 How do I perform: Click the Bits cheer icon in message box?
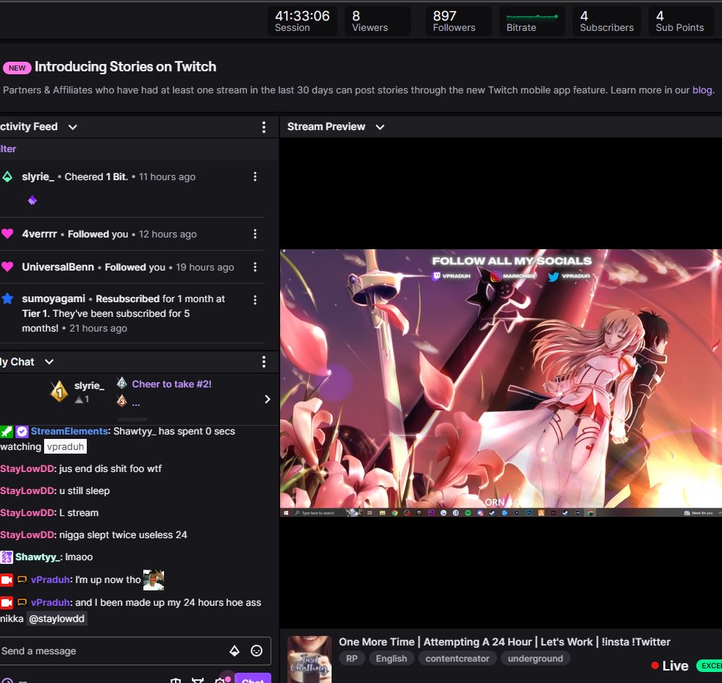pyautogui.click(x=235, y=651)
